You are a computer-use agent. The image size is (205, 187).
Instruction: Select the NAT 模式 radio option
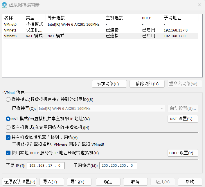8,119
